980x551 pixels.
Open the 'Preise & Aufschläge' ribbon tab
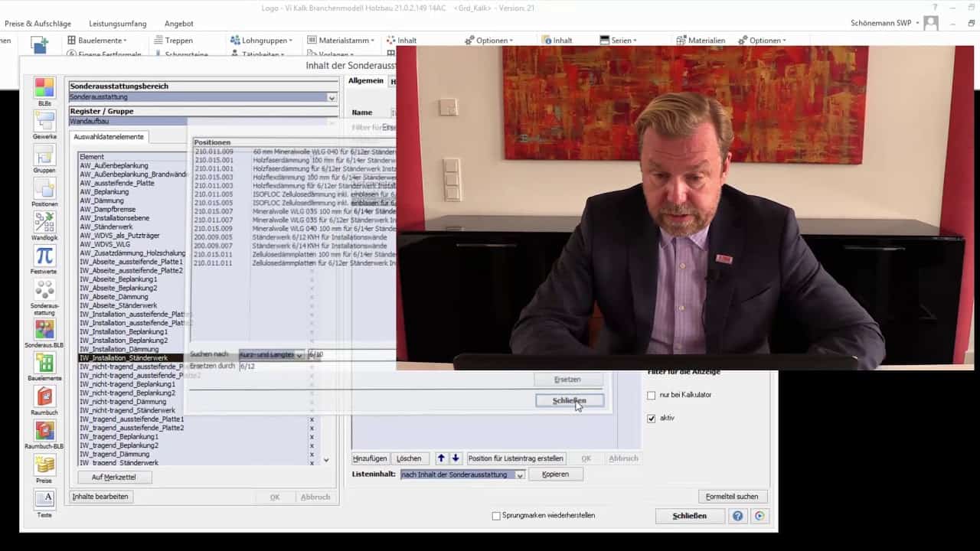(38, 24)
